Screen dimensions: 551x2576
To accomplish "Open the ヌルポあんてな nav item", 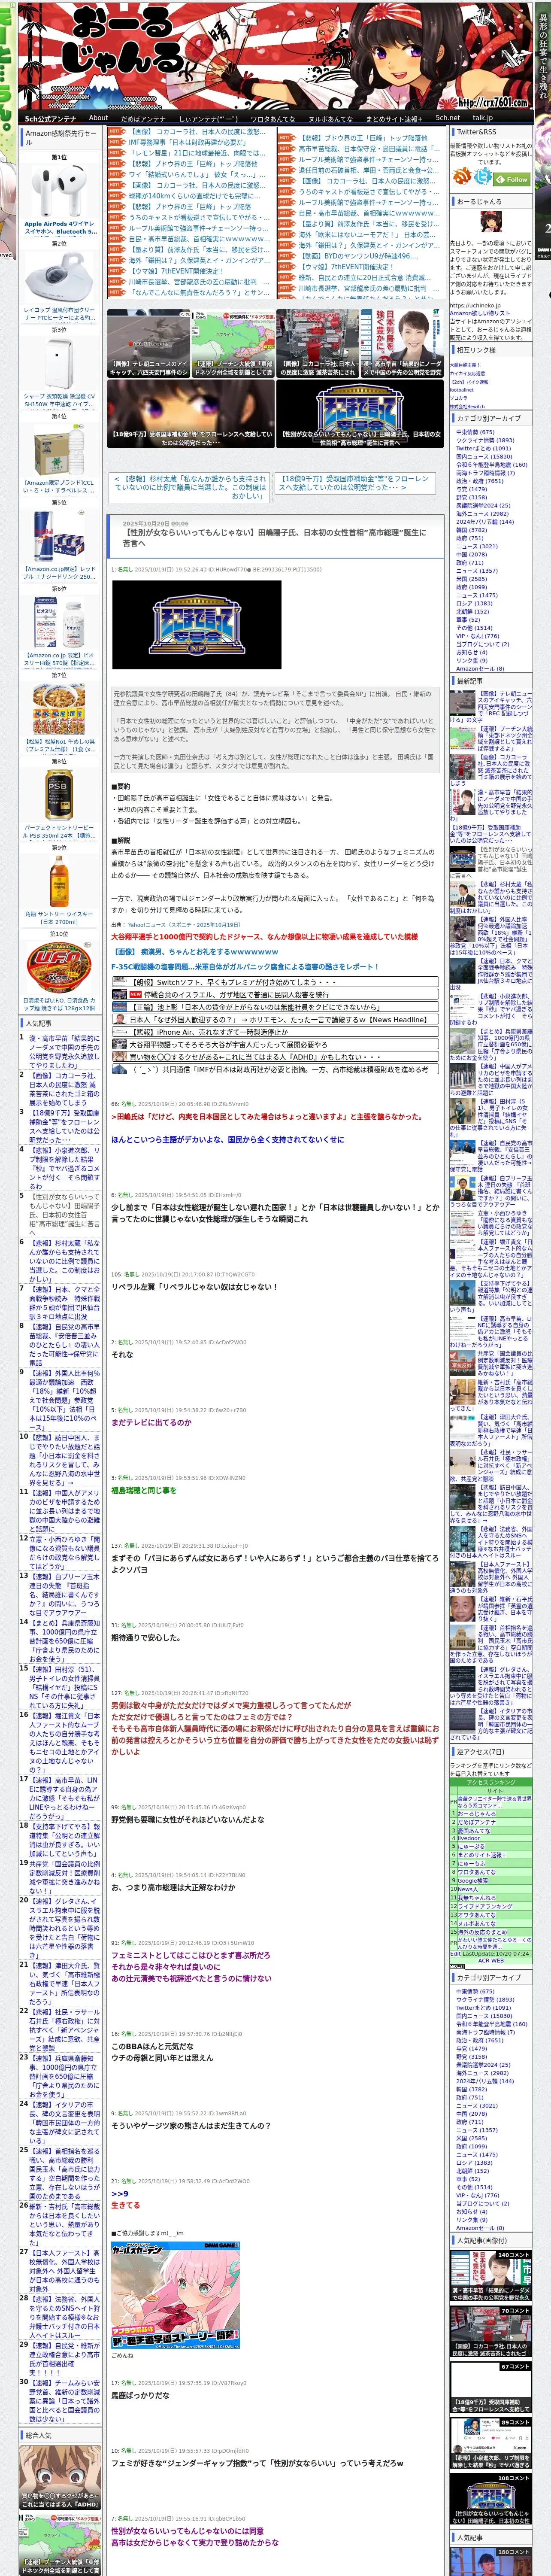I will (330, 119).
